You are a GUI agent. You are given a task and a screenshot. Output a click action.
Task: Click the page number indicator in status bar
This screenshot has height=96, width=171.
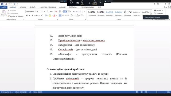point(7,92)
